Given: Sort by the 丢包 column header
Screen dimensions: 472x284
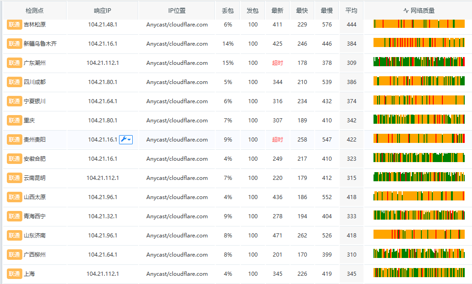Looking at the screenshot, I should (x=228, y=11).
